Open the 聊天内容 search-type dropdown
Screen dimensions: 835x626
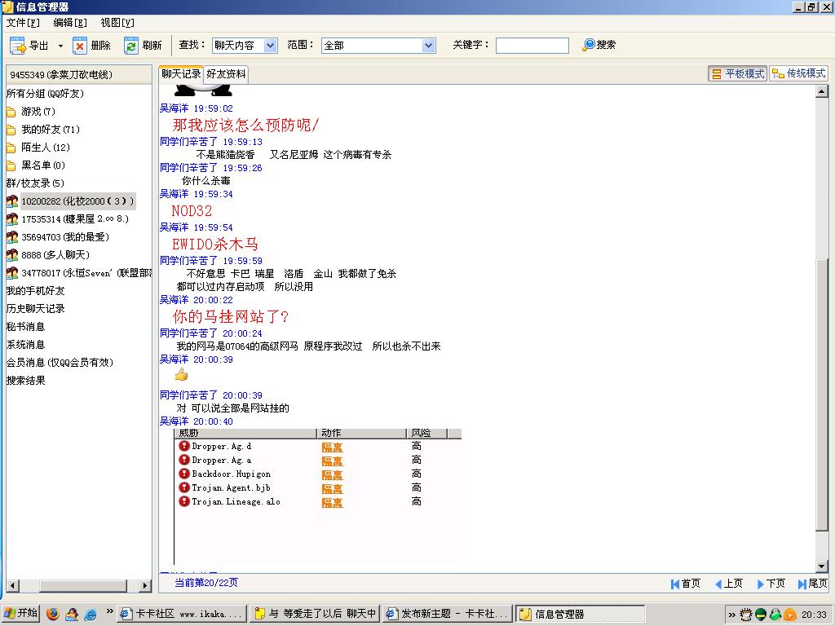[271, 46]
